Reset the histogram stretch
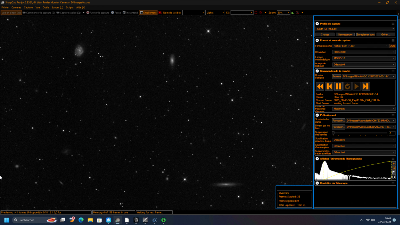400x225 pixels. [x=393, y=168]
